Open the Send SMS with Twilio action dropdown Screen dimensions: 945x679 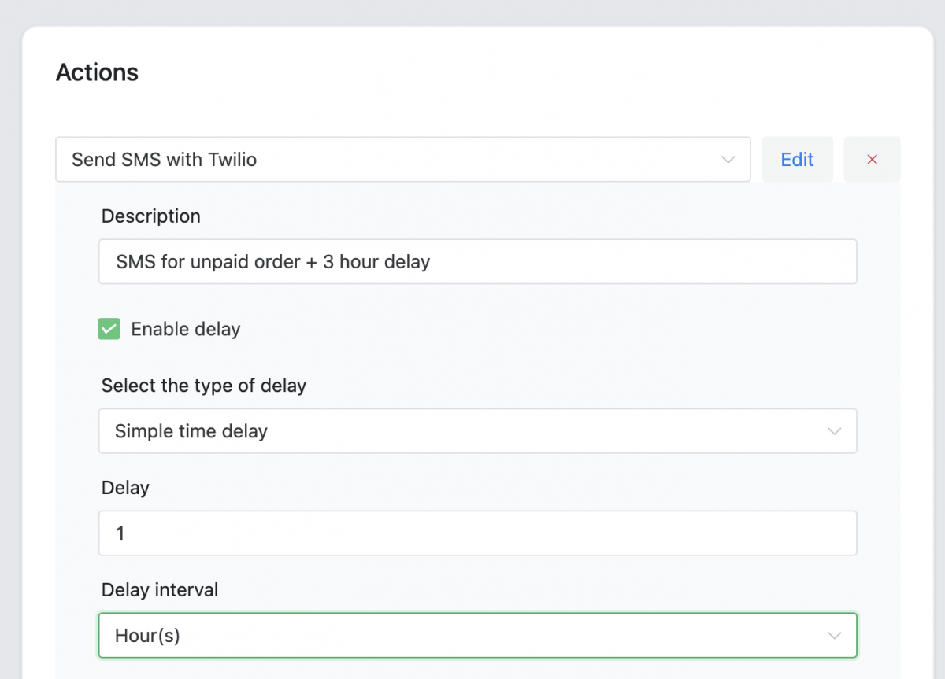[x=402, y=160]
